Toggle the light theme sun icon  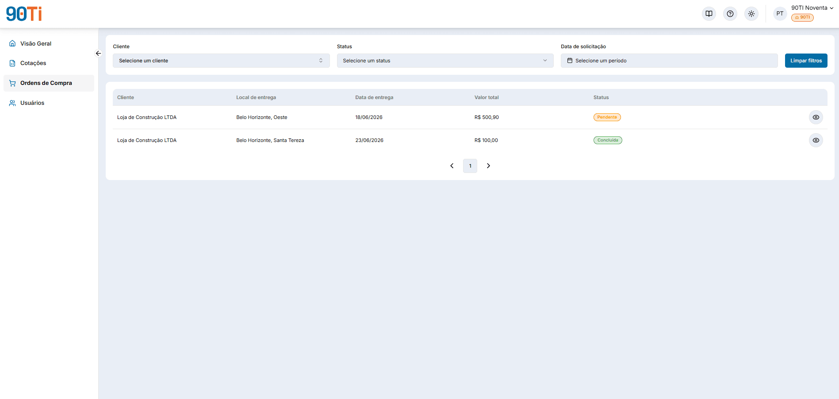click(751, 14)
